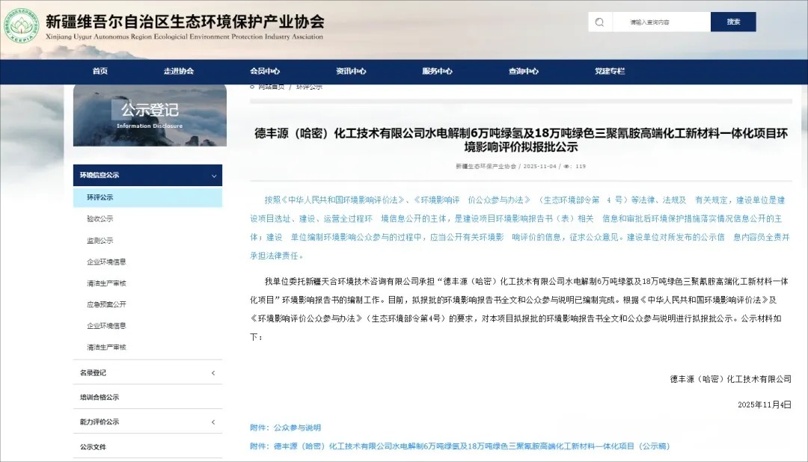Choose 应急预案公开 in the sidebar
Image resolution: width=808 pixels, height=462 pixels.
(106, 304)
